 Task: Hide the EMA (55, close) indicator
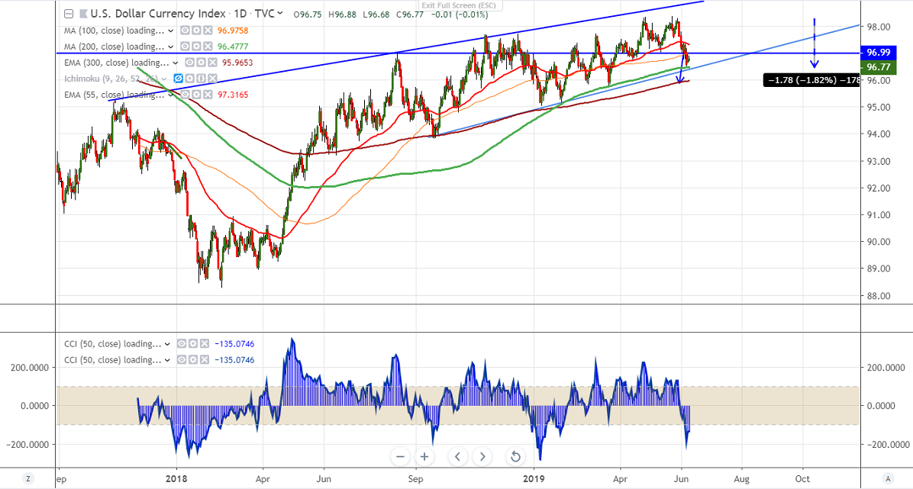point(185,95)
